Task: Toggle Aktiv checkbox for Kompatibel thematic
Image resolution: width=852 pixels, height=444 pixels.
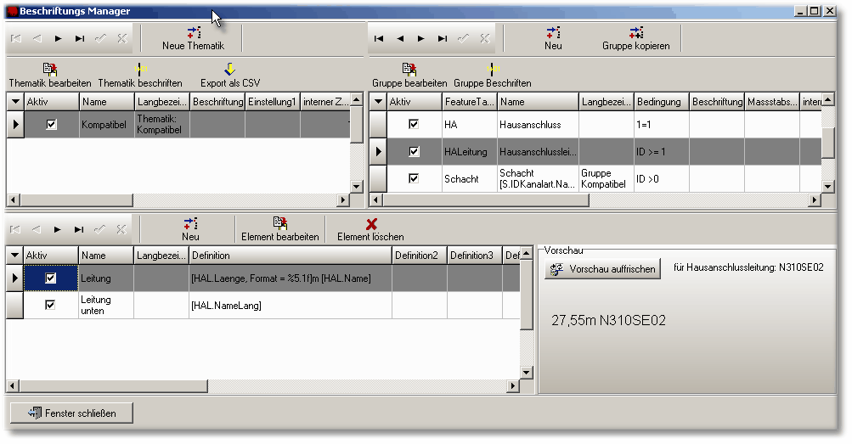Action: point(51,125)
